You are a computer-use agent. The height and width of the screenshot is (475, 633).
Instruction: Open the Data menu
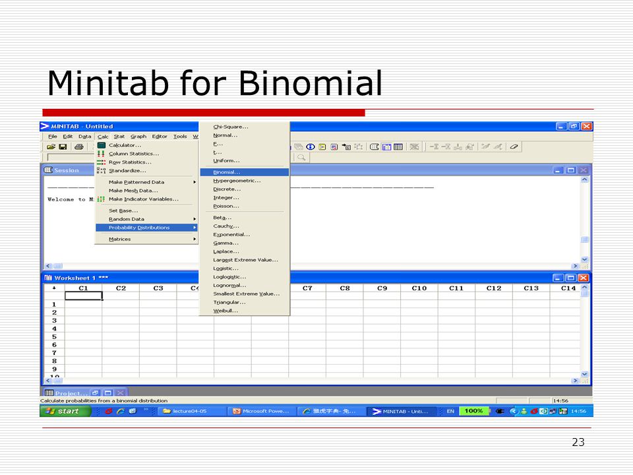(85, 137)
